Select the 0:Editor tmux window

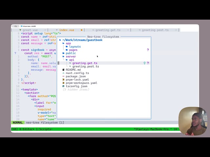click(27, 129)
